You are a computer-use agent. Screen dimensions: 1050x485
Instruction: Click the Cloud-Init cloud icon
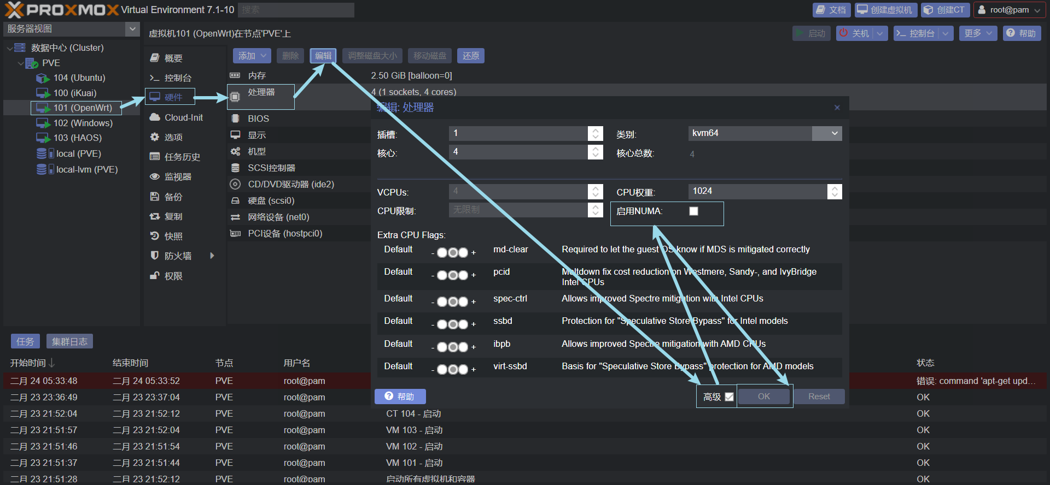[155, 117]
